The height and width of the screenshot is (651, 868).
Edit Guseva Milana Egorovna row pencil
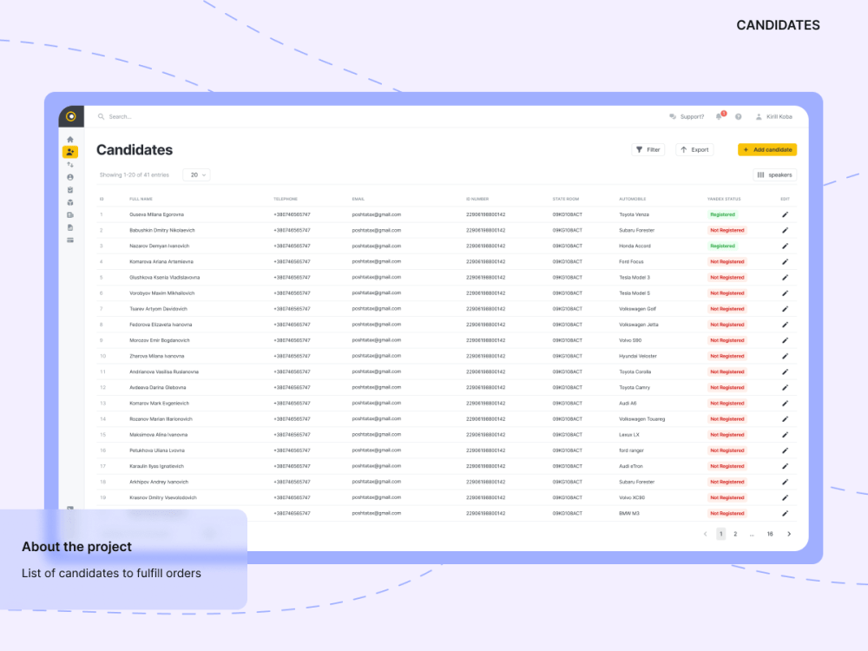(x=785, y=214)
